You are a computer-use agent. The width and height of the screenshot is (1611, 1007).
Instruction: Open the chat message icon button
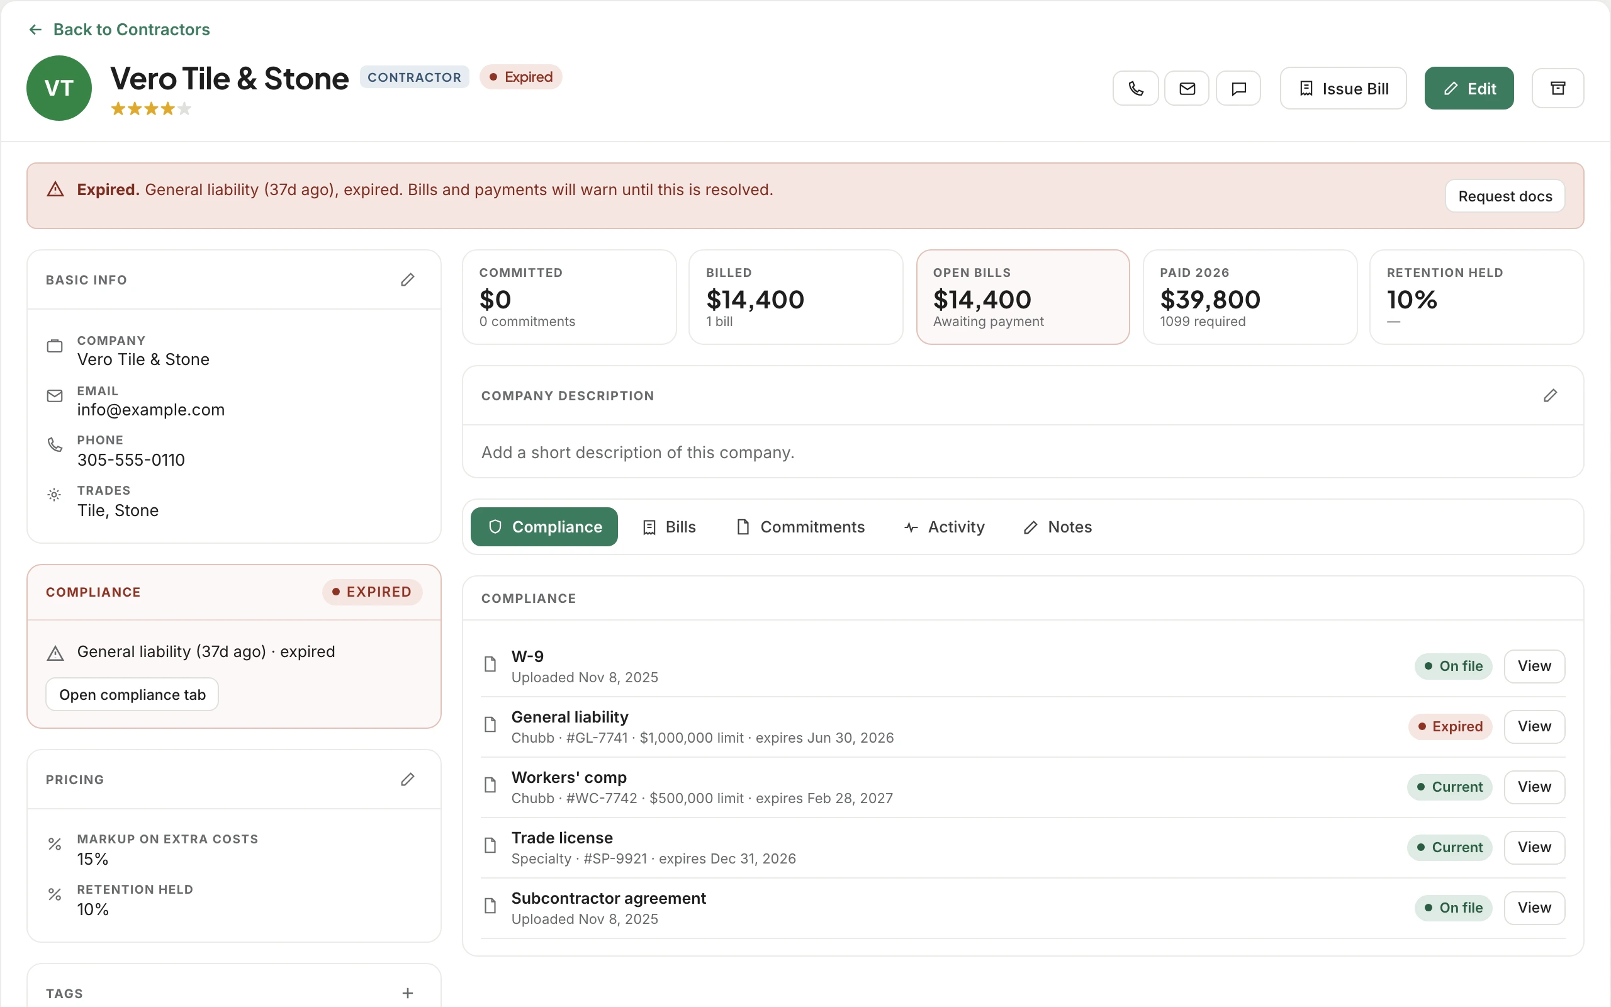click(1238, 89)
